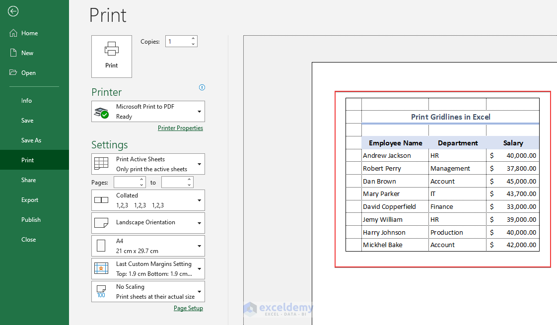Click Jemy William in the preview table
Viewport: 557px width, 325px height.
(x=383, y=219)
